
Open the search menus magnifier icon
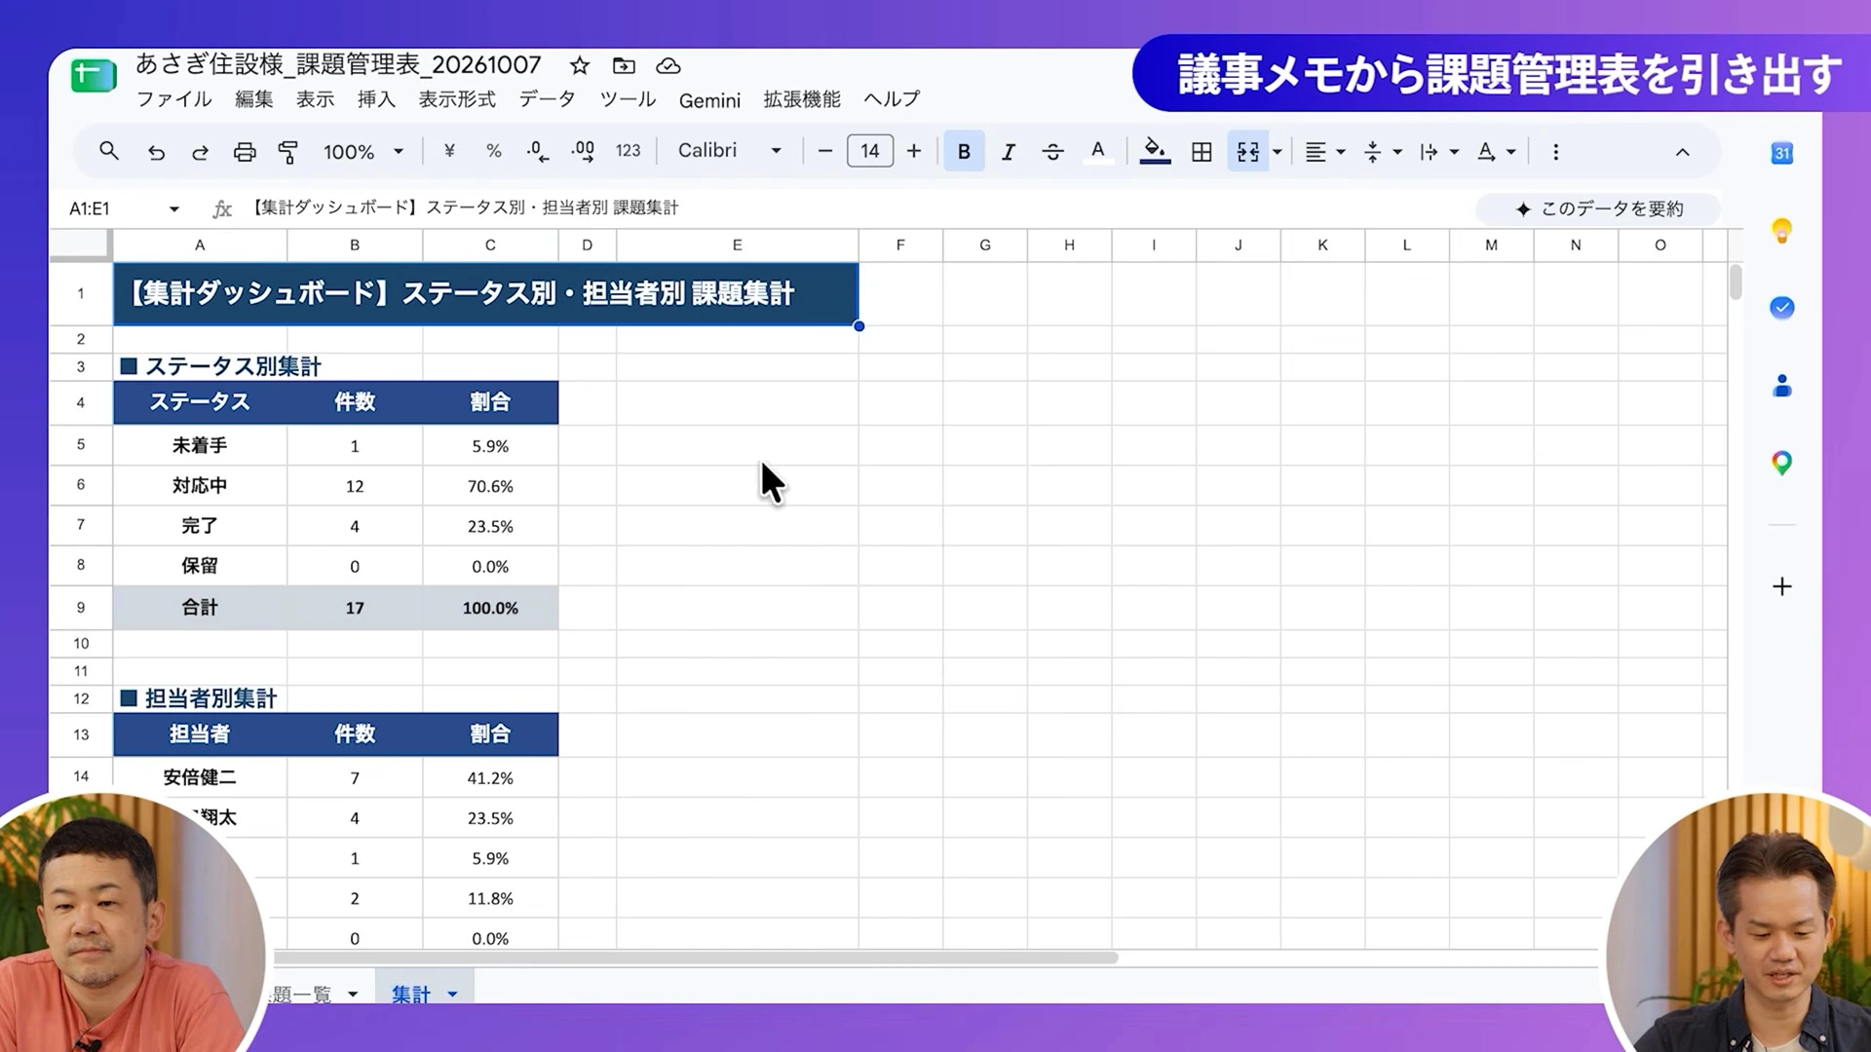[109, 151]
